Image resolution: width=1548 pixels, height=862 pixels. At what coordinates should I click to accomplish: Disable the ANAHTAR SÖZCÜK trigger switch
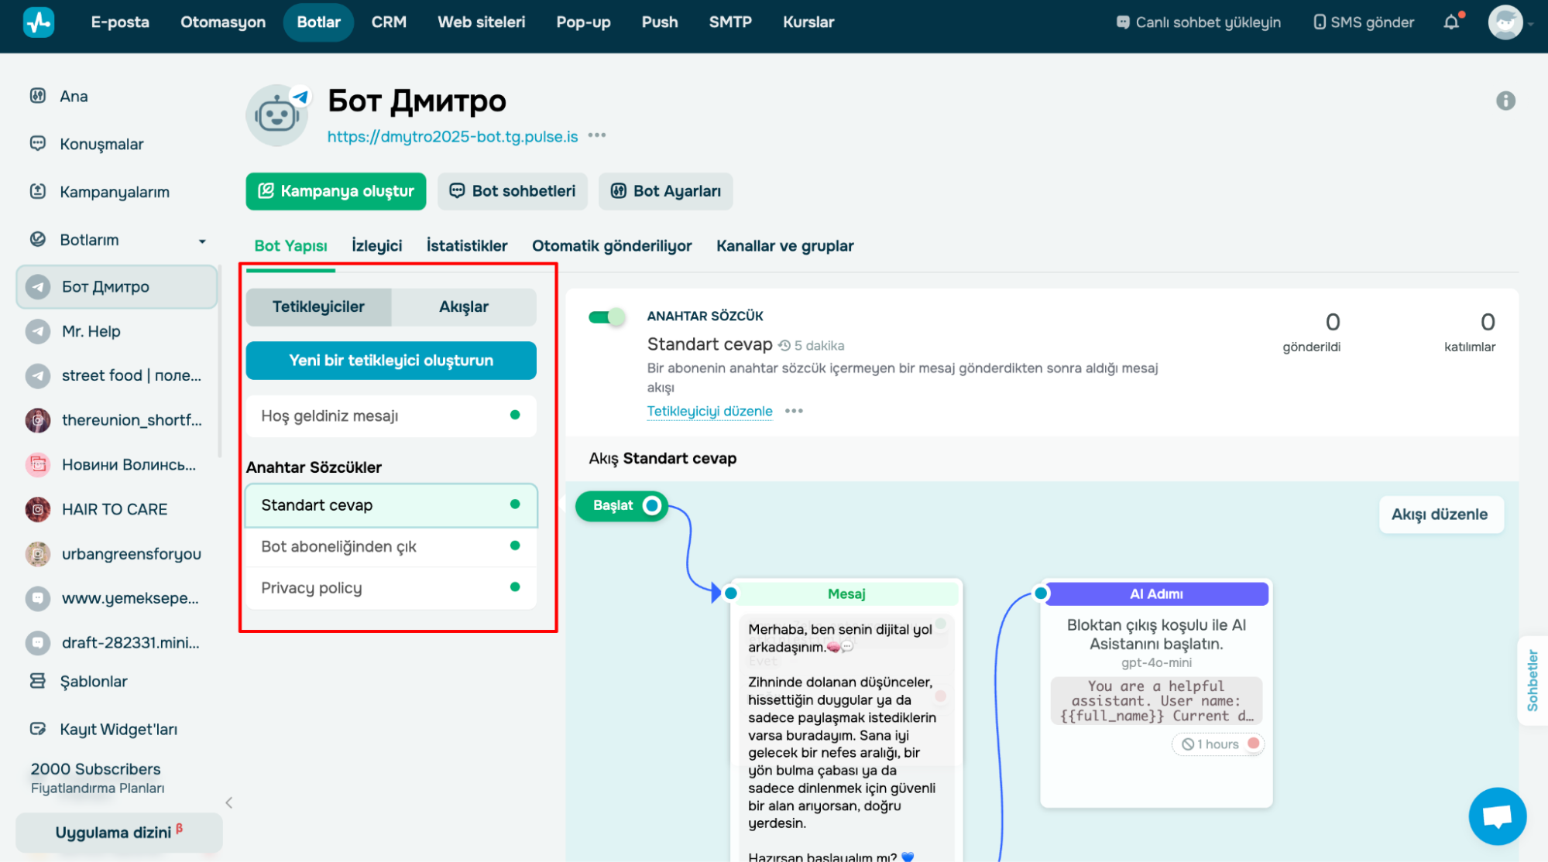[607, 316]
